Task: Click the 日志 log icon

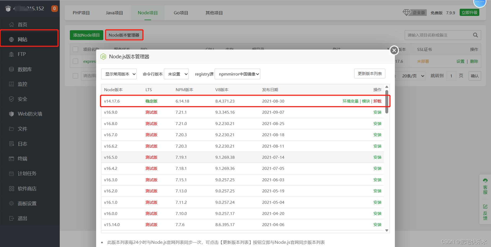Action: pos(11,144)
